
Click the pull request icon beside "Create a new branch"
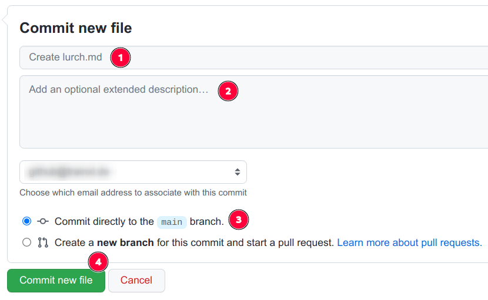point(43,242)
